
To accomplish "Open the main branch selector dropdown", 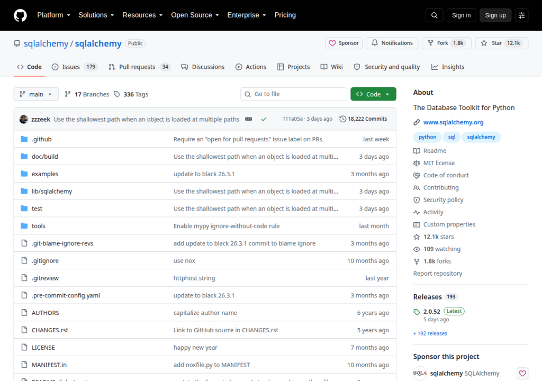I will coord(36,94).
